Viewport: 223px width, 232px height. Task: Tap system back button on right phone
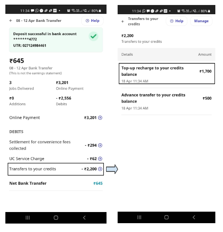pos(194,217)
